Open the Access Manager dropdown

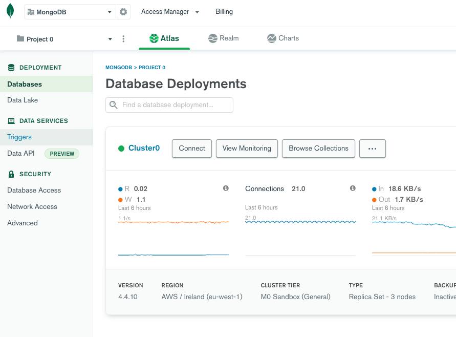[x=170, y=12]
